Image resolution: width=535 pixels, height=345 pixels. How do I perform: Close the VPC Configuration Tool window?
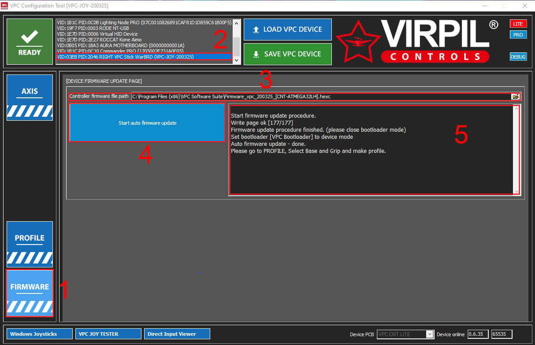pyautogui.click(x=524, y=6)
